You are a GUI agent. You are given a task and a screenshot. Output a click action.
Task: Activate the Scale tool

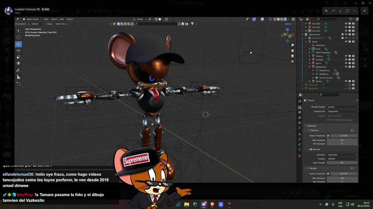point(19,57)
